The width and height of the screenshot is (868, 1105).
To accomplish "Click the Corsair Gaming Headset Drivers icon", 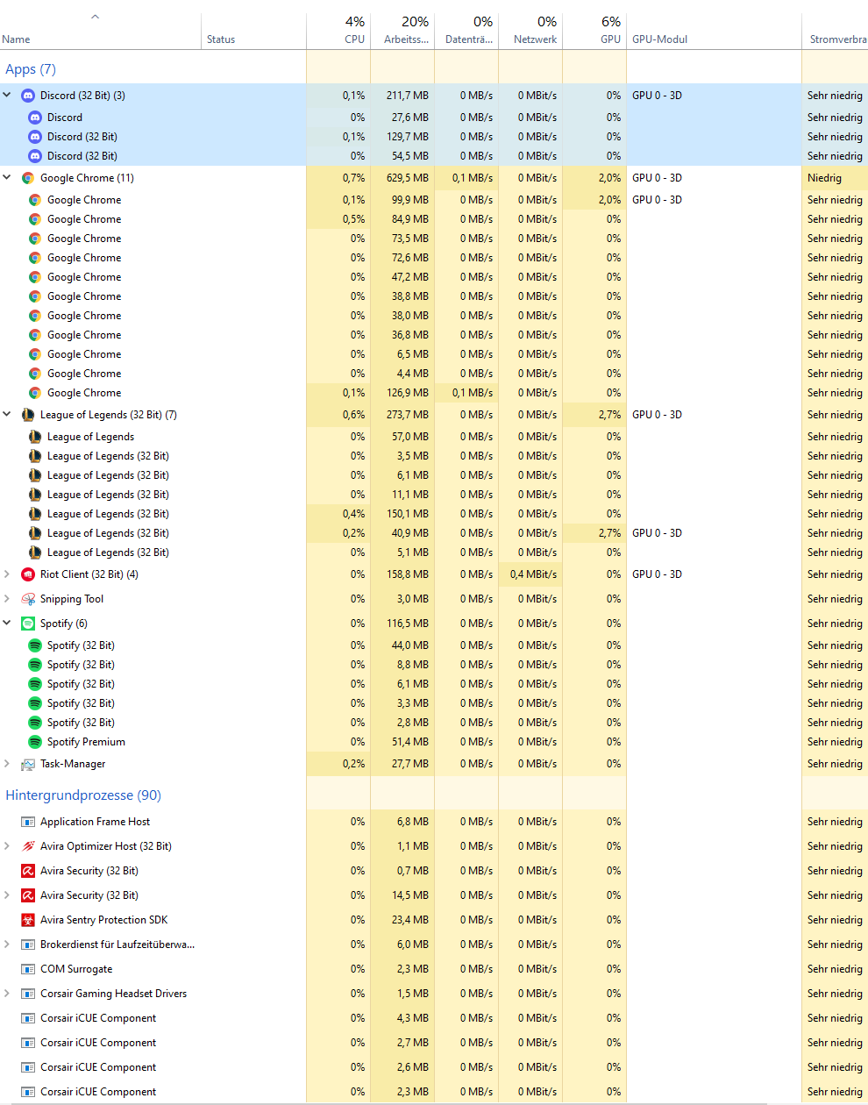I will coord(28,994).
